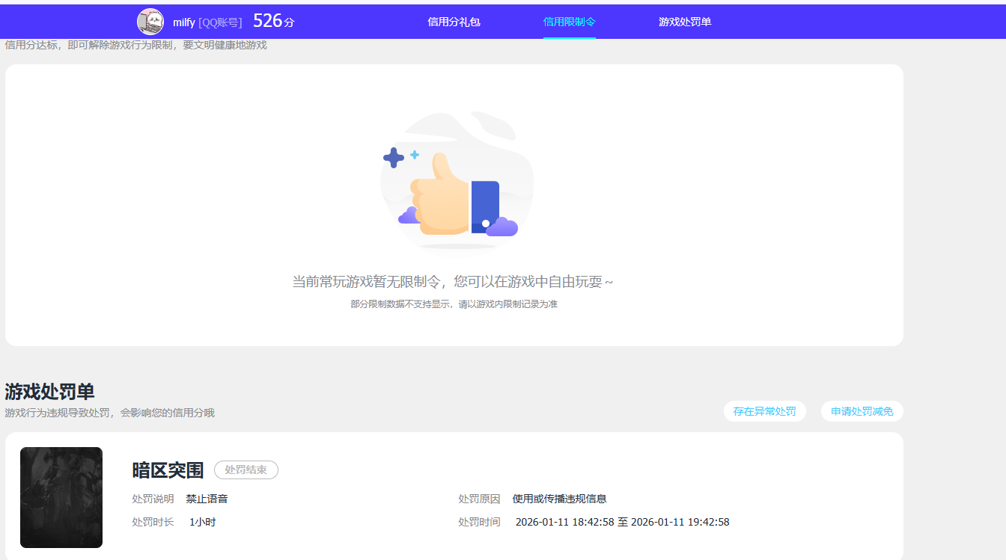Click the 禁止语音 penalty description
1006x560 pixels.
[x=207, y=499]
